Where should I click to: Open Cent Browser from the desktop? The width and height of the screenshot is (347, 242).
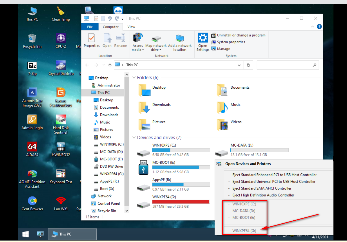pos(32,203)
